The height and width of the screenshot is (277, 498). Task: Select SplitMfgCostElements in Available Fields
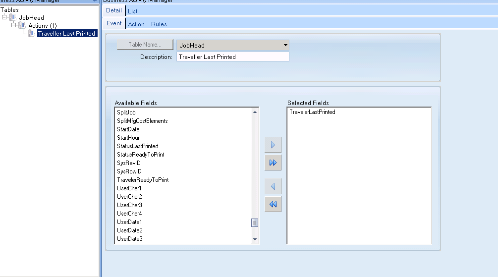(142, 121)
